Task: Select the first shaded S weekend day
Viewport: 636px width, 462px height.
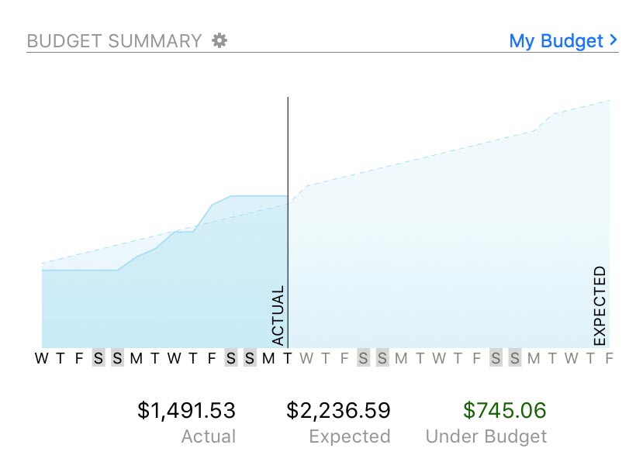Action: coord(99,358)
